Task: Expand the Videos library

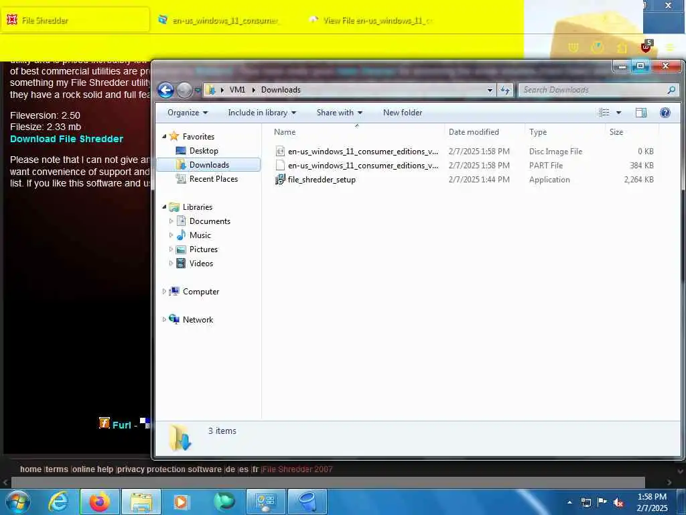Action: pos(171,263)
